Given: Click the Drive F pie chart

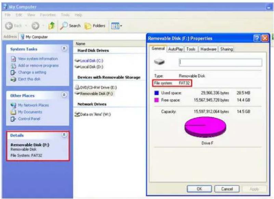Looking at the screenshot, I should [x=206, y=127].
